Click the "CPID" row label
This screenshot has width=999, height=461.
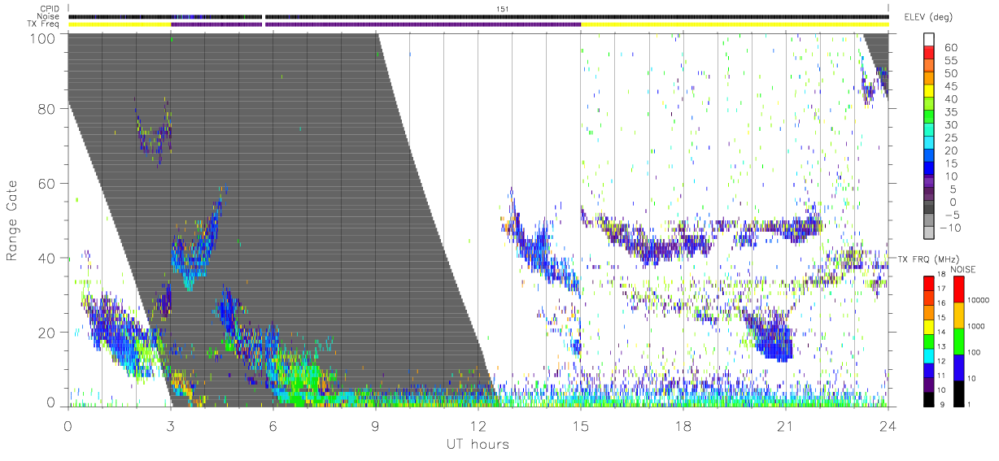pos(49,9)
